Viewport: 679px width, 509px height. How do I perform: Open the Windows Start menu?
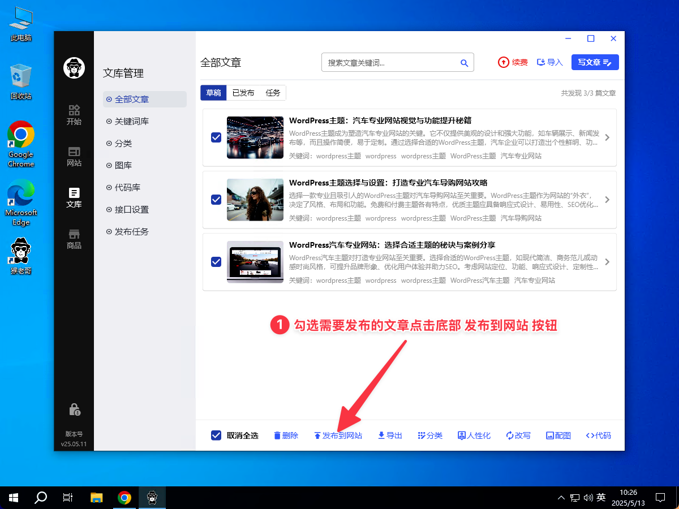[x=14, y=498]
